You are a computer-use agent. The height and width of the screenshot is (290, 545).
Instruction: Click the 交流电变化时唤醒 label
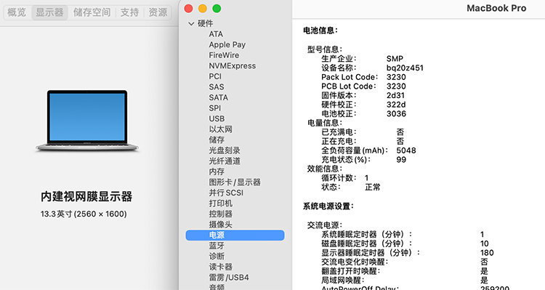(355, 262)
